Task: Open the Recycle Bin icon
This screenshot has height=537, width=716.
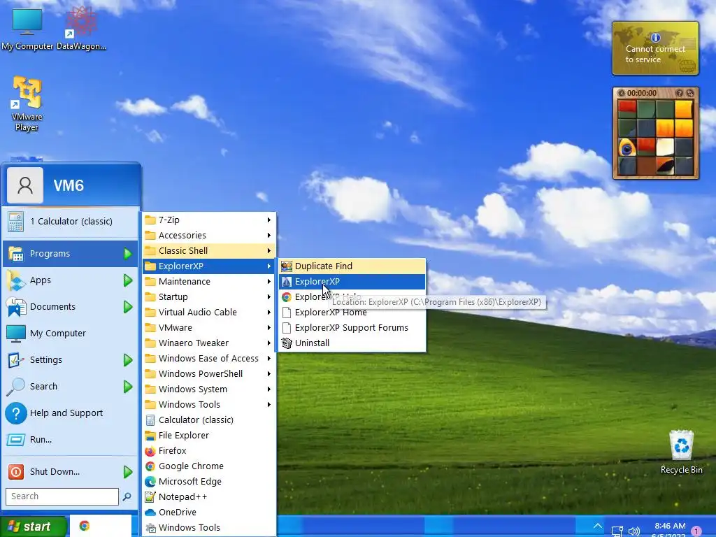Action: click(x=681, y=452)
